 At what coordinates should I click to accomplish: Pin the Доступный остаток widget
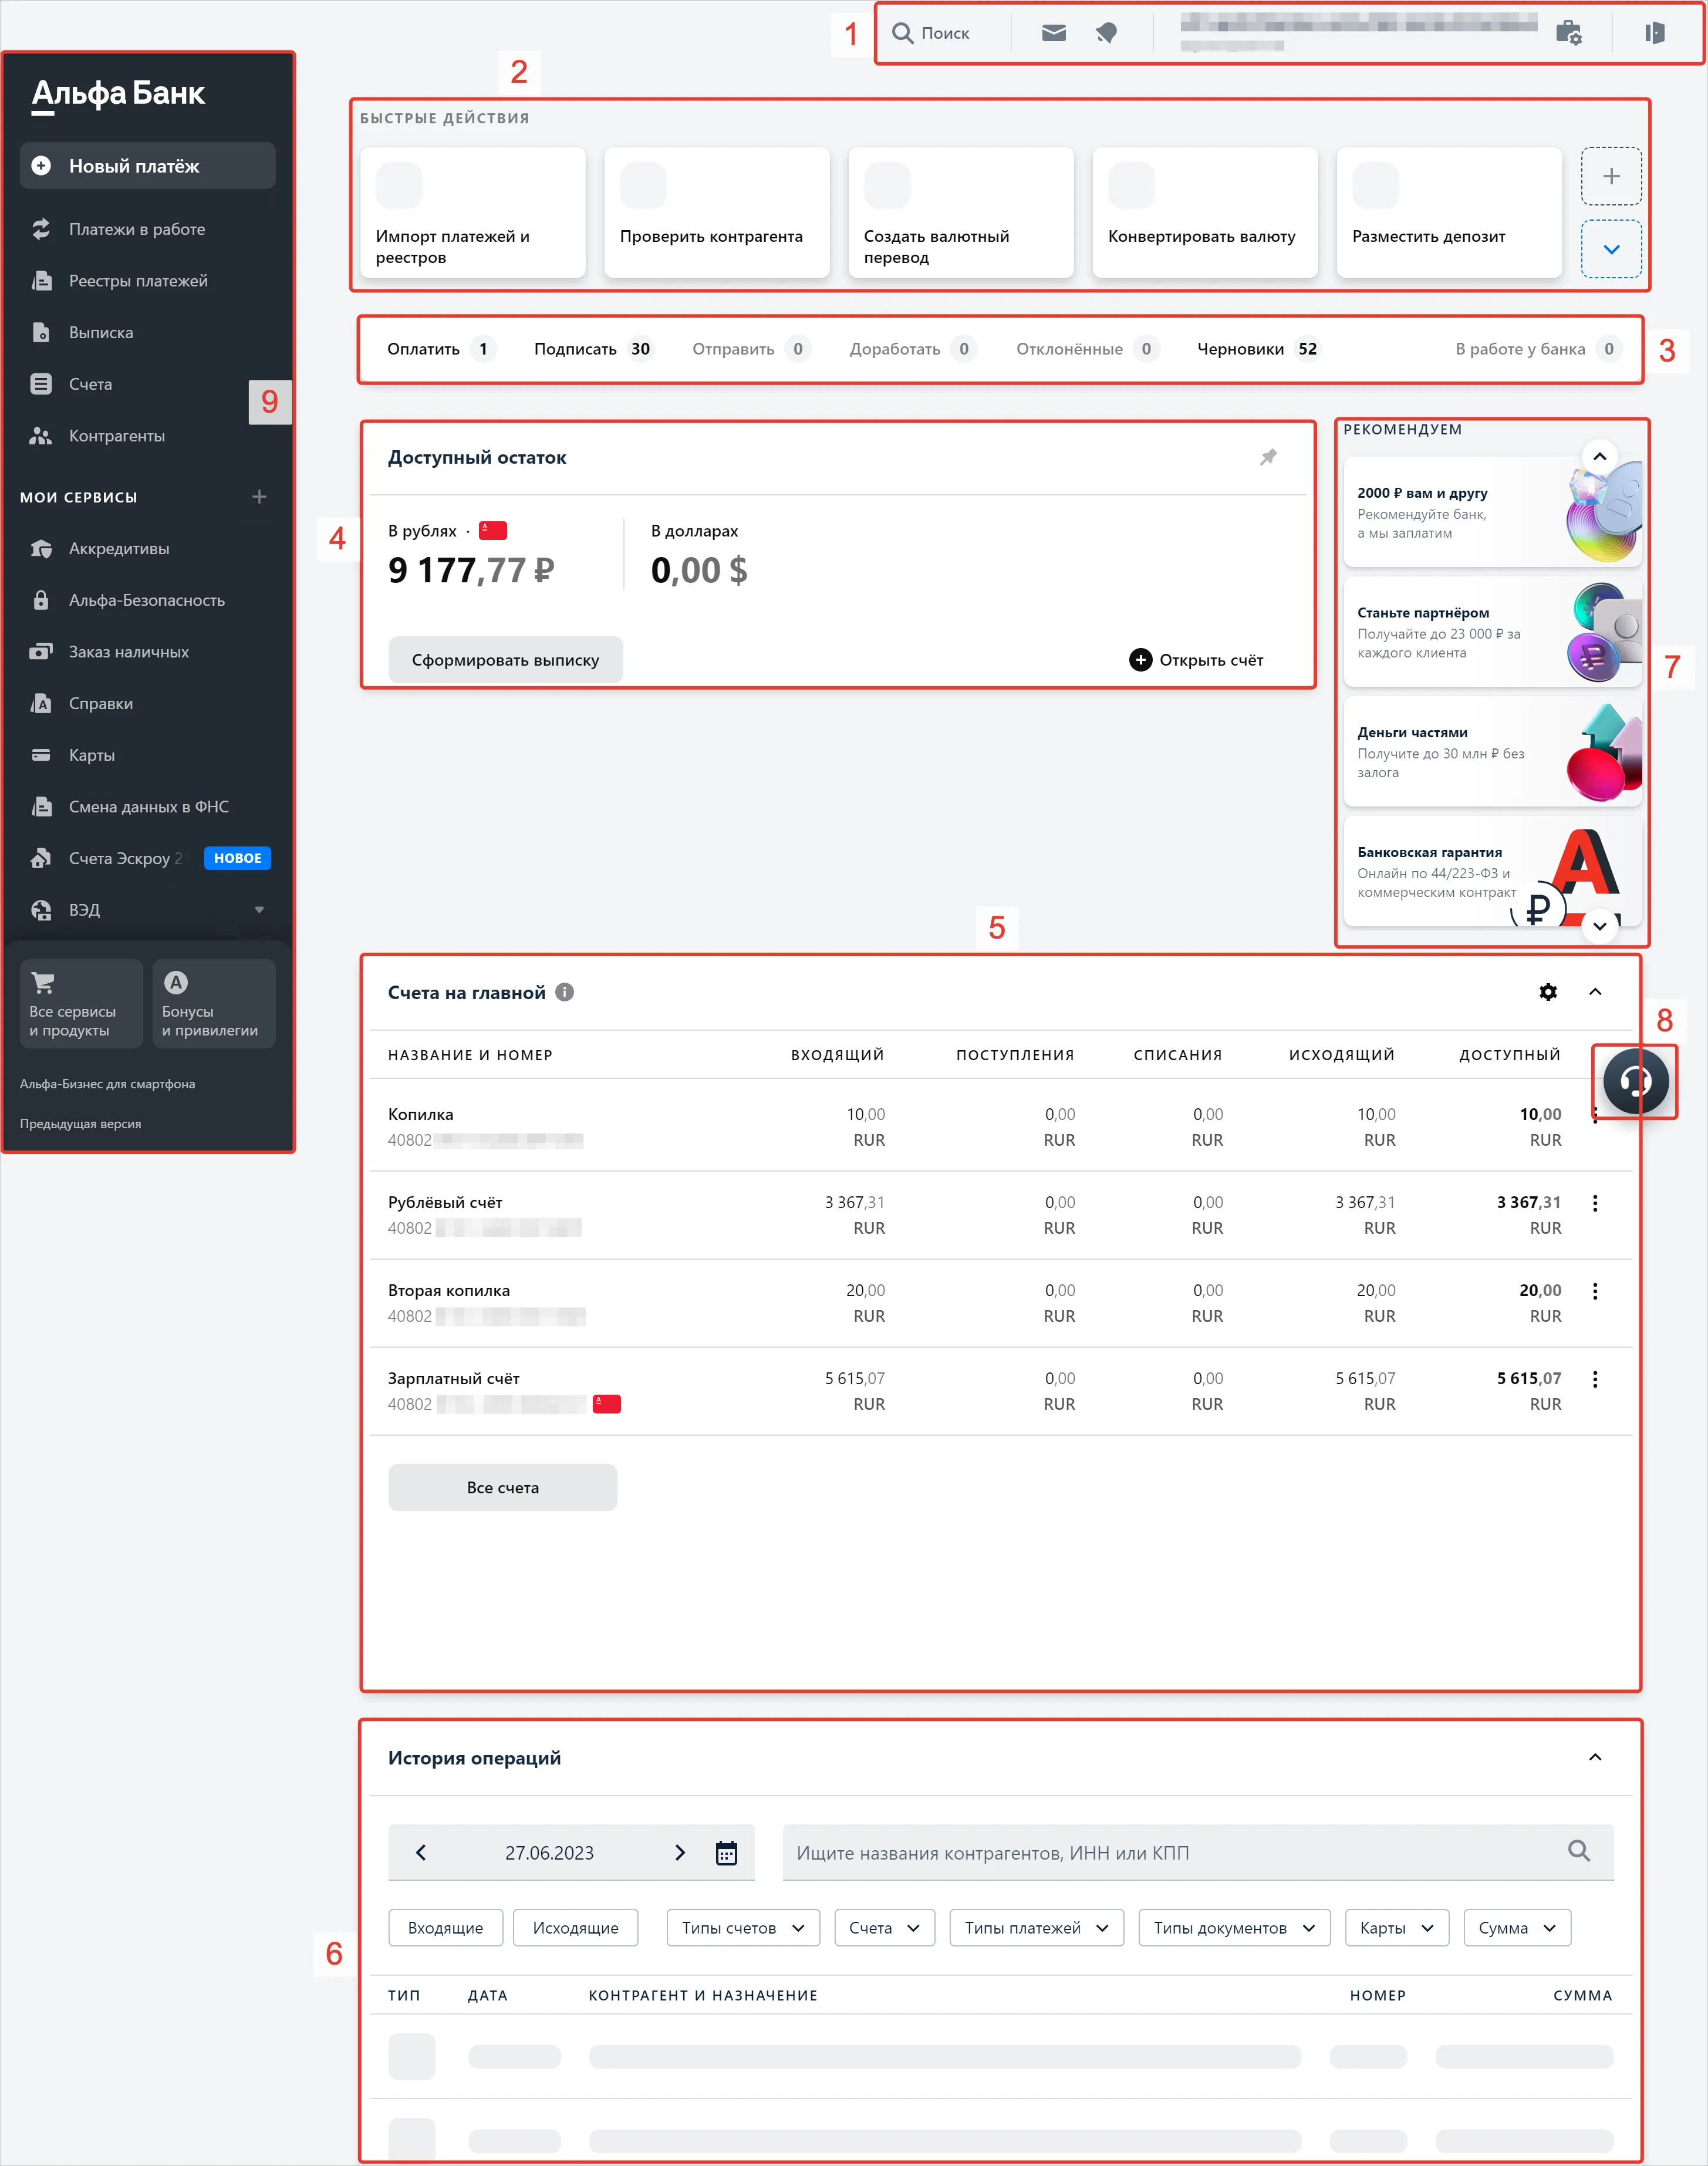(1268, 457)
